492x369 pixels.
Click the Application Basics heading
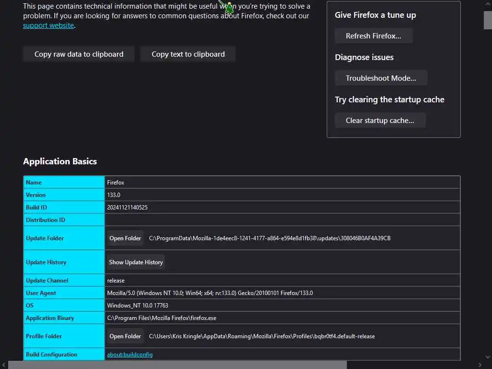coord(60,161)
